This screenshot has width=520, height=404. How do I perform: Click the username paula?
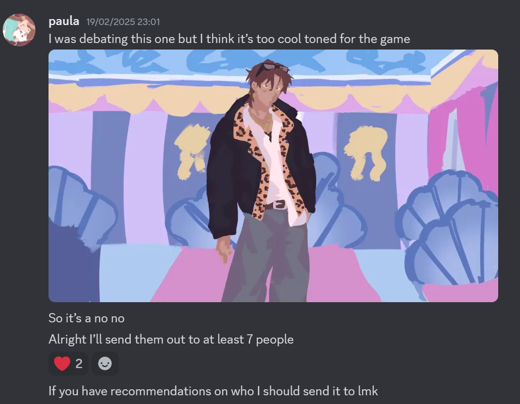(64, 22)
